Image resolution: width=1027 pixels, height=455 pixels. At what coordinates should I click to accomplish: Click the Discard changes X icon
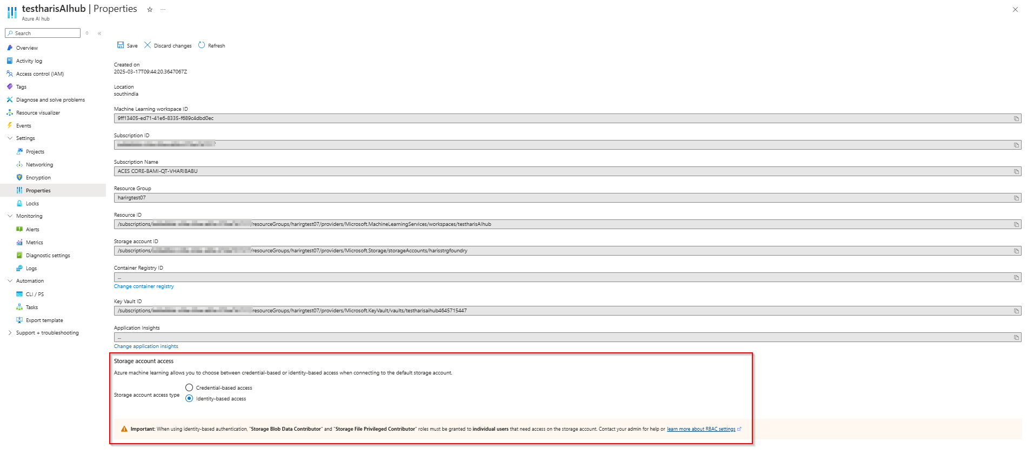tap(148, 45)
